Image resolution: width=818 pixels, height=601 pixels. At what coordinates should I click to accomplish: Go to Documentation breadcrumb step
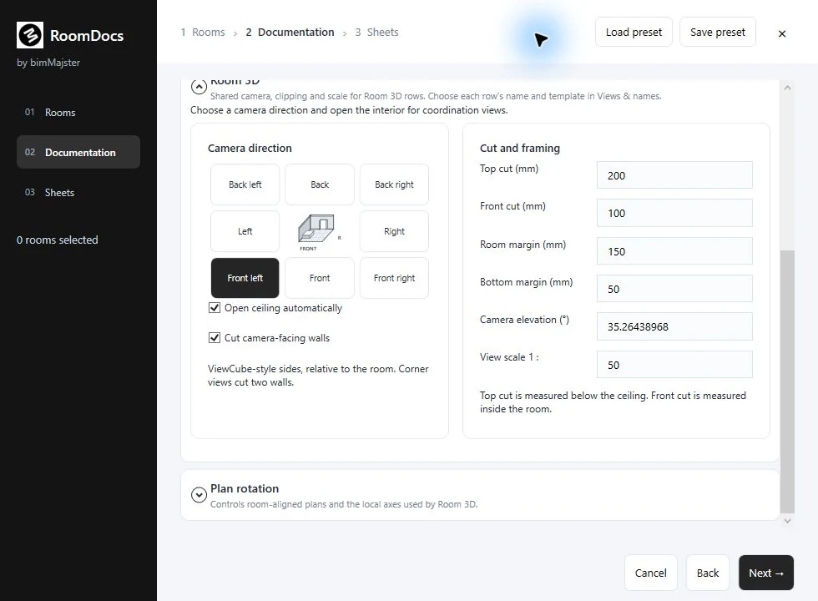[x=290, y=33]
